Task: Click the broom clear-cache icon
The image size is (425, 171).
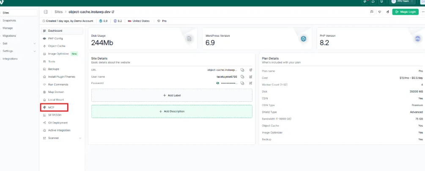Action: [388, 12]
